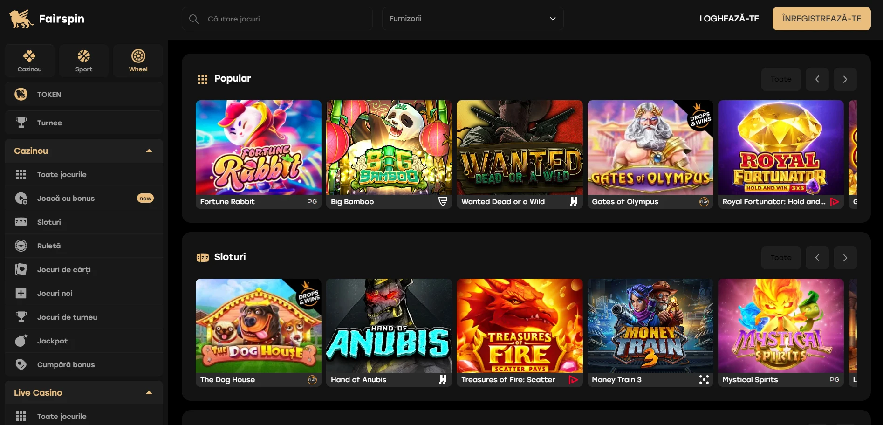Viewport: 883px width, 425px height.
Task: Open Gates of Olympus game thumbnail
Action: click(650, 147)
